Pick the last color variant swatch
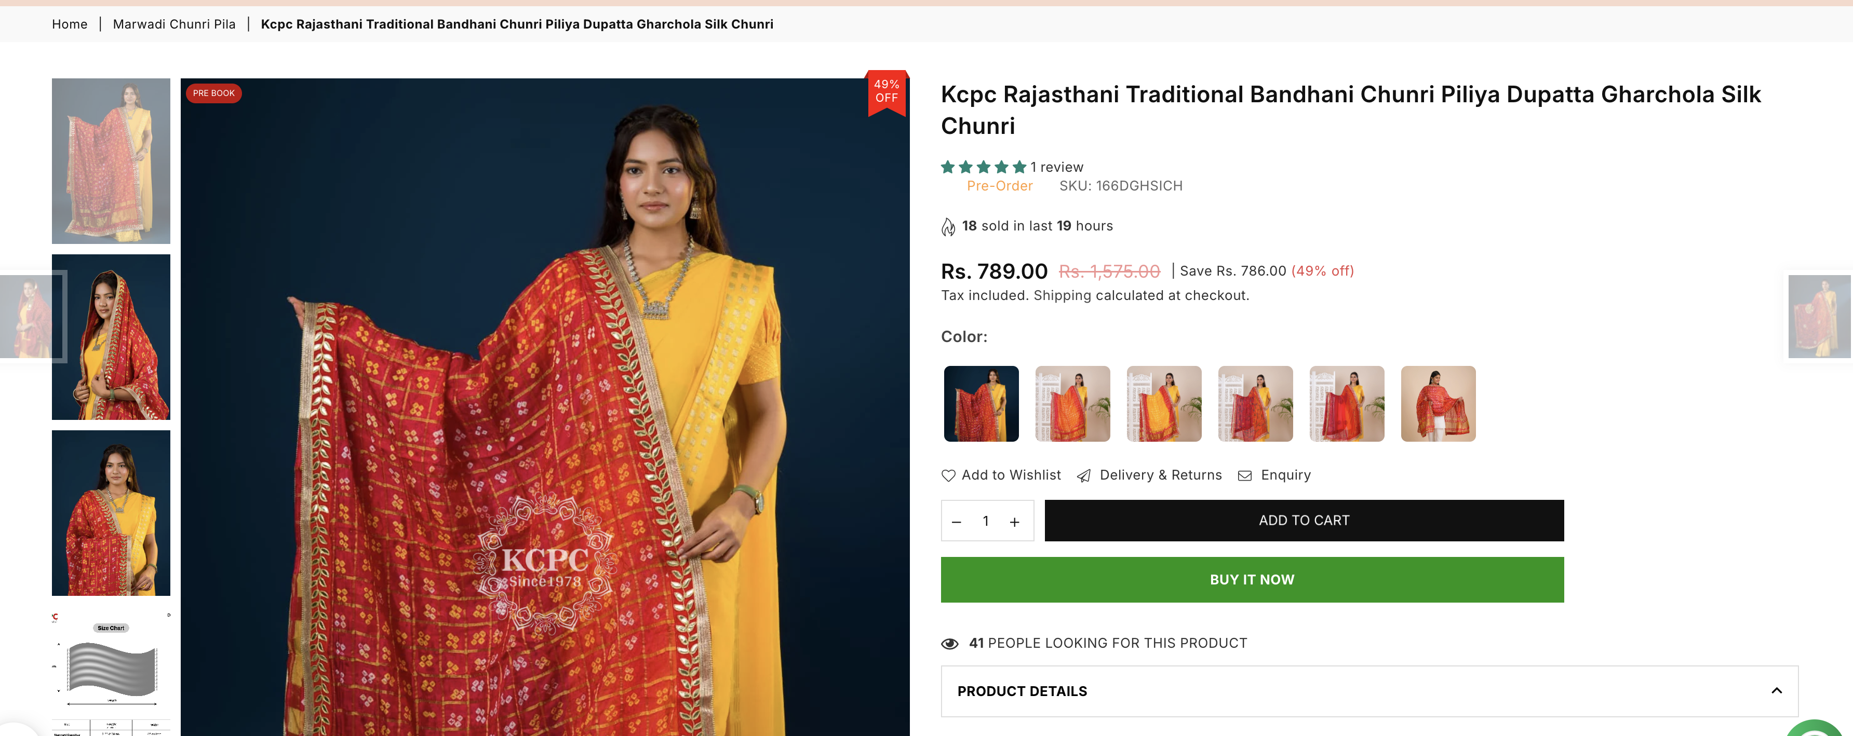Viewport: 1853px width, 736px height. coord(1438,403)
